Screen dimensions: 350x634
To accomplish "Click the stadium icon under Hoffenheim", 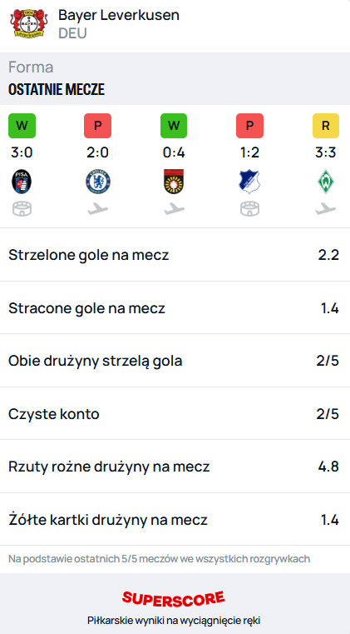I will coord(249,209).
